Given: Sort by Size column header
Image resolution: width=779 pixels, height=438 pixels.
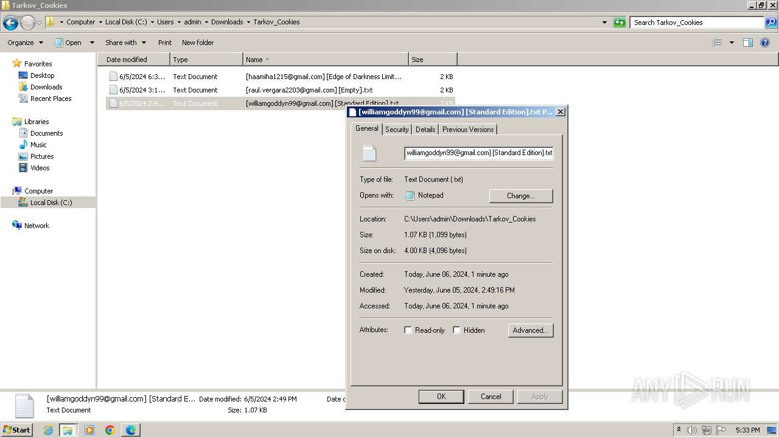Looking at the screenshot, I should [433, 60].
